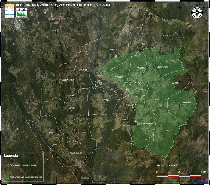Select the Vascões parish label
Viewport: 210px width, 185px height.
point(187,102)
